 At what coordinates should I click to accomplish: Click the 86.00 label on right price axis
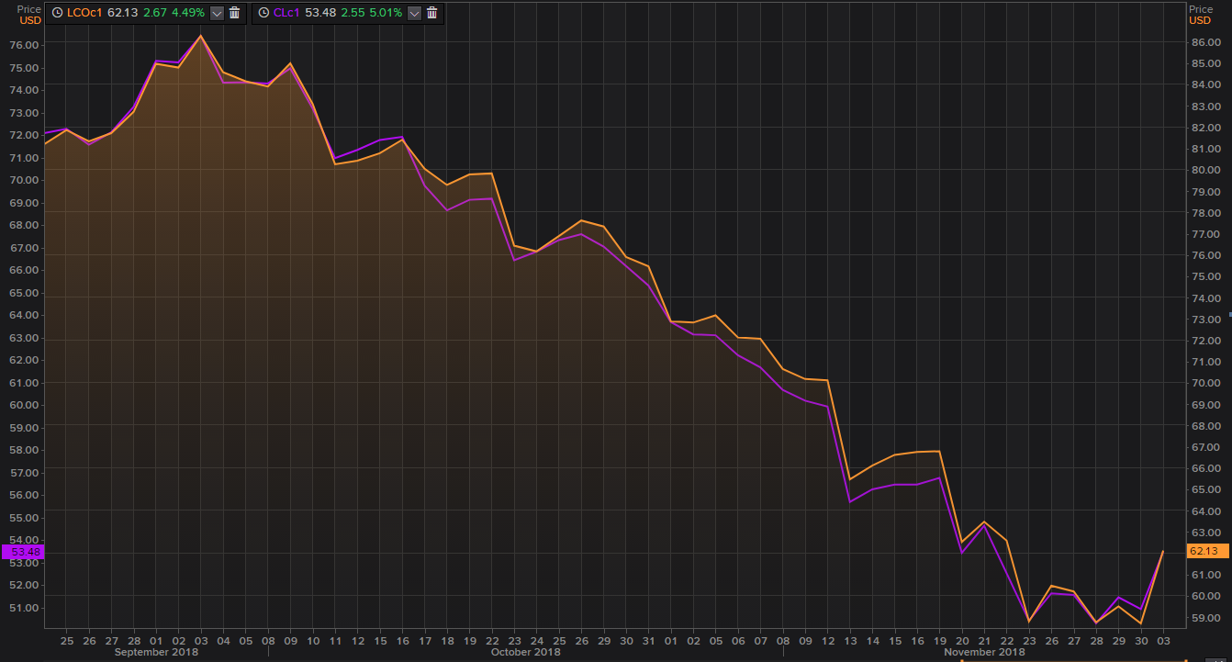(x=1204, y=42)
